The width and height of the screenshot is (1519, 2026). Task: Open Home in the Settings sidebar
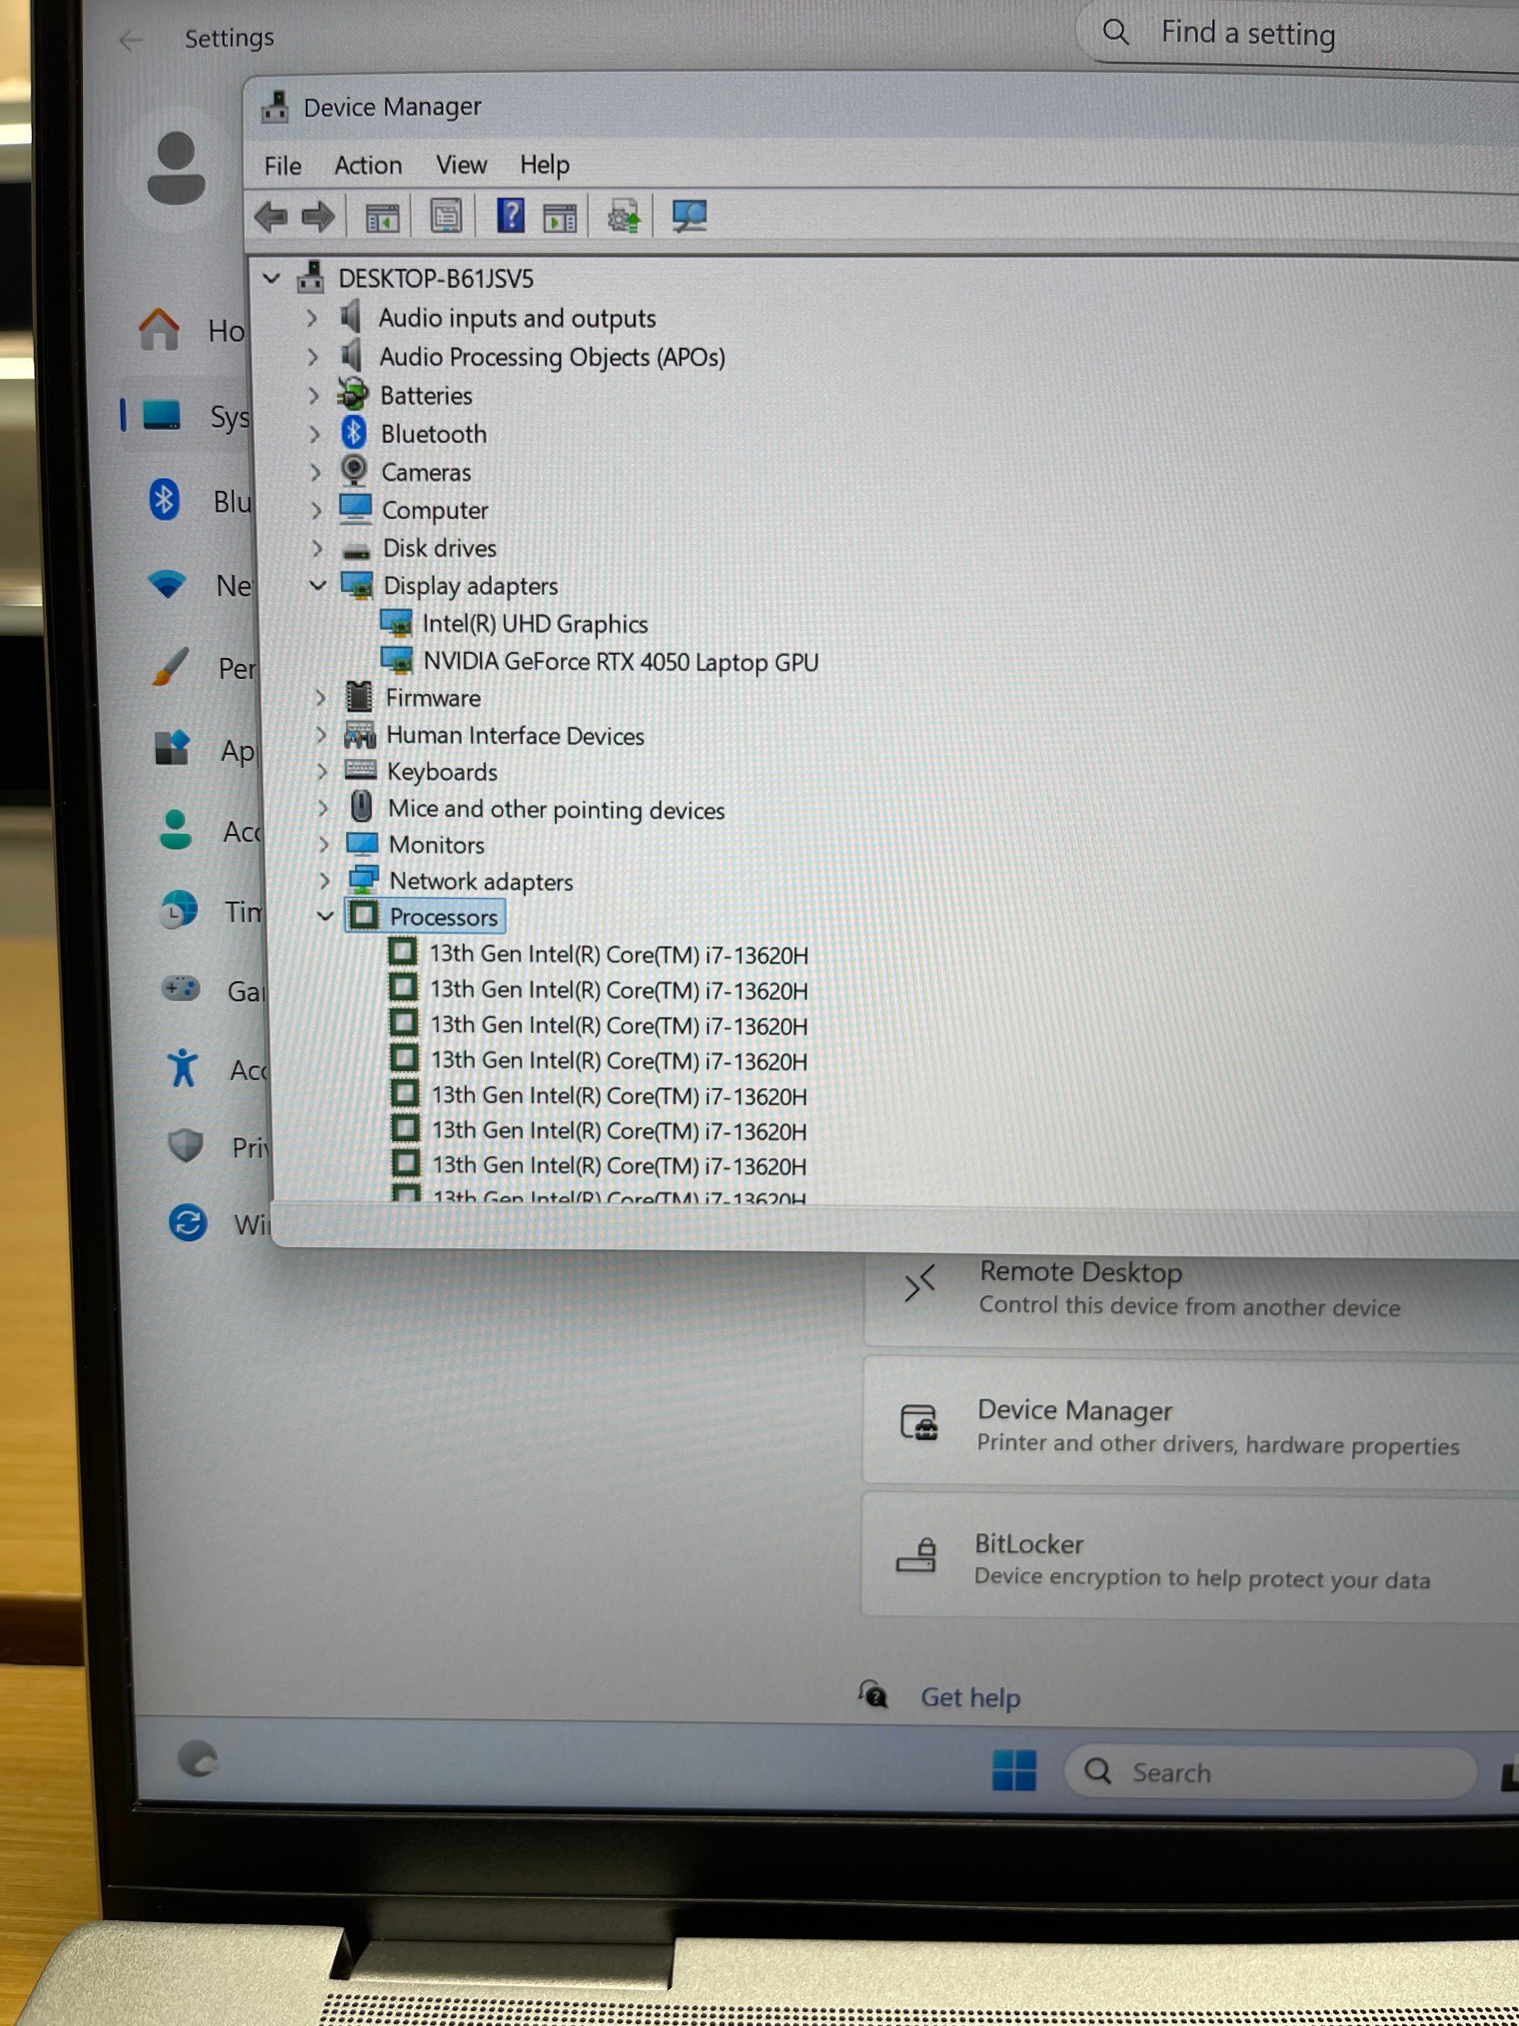(192, 330)
